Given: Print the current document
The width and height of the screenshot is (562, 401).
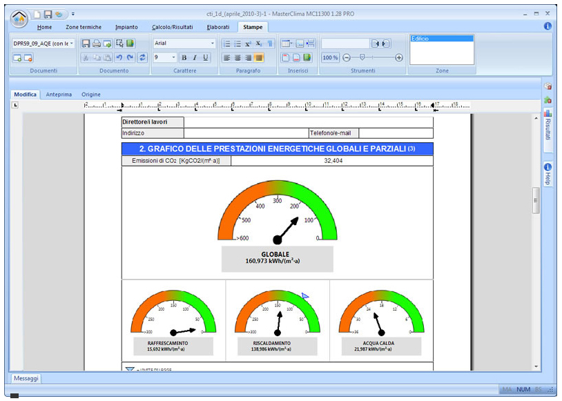Looking at the screenshot, I should 97,43.
